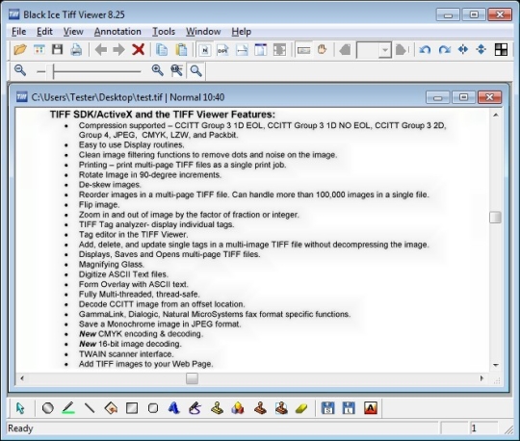
Task: Print the current TIFF document
Action: click(76, 50)
